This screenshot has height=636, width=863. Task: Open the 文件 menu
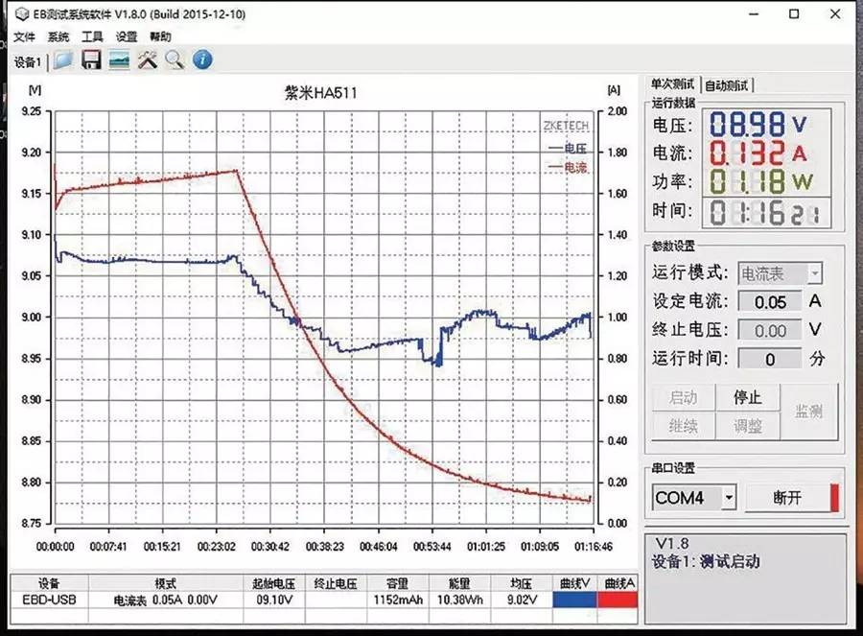25,36
